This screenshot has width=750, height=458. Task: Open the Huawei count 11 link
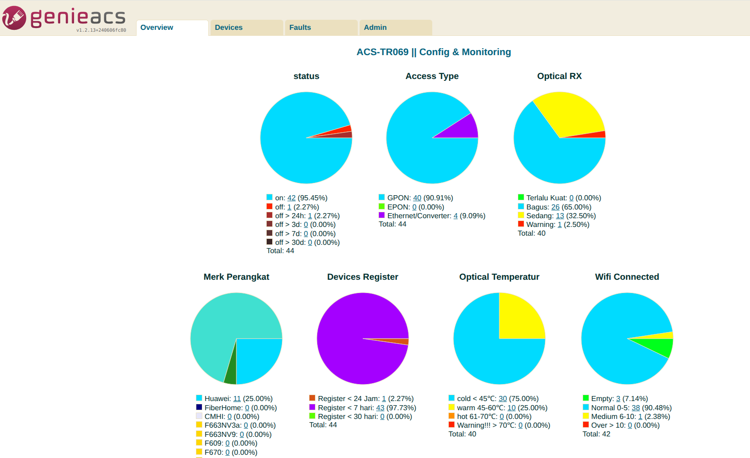(237, 399)
